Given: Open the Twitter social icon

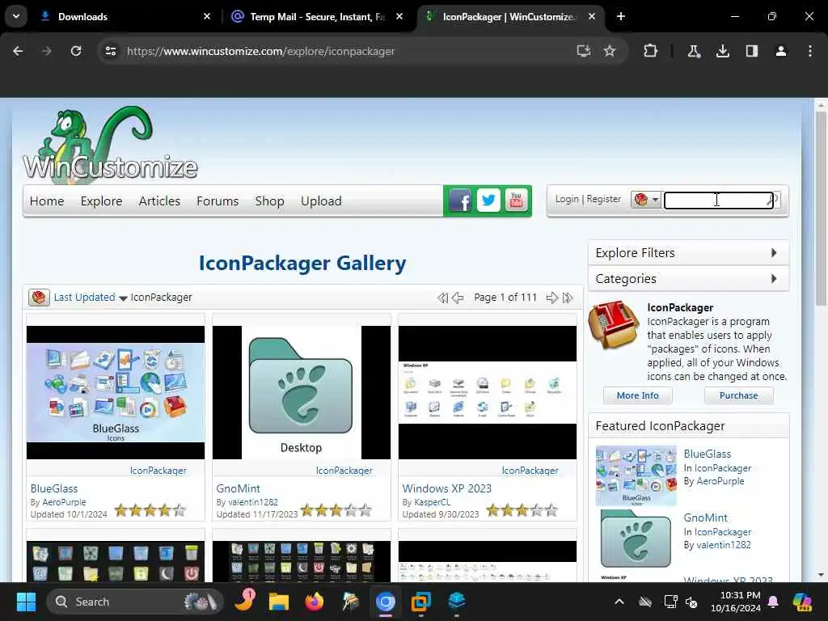Looking at the screenshot, I should click(488, 201).
